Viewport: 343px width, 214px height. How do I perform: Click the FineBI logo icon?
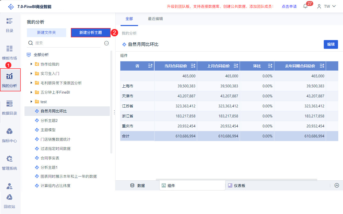tap(11, 7)
